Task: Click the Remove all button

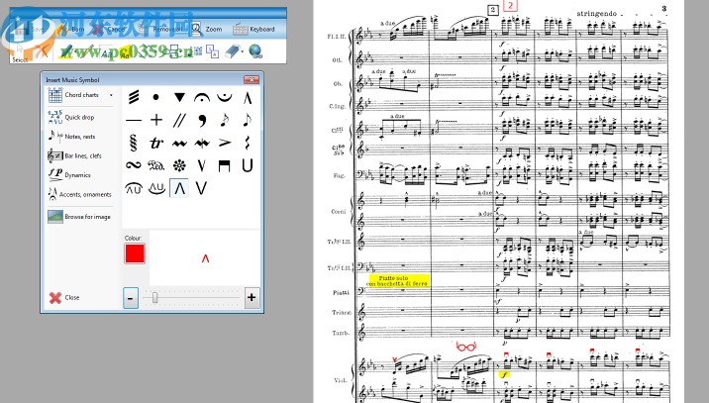Action: click(161, 29)
